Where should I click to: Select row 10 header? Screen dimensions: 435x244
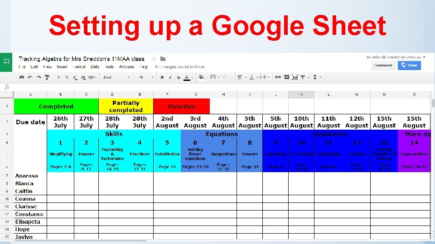7,199
